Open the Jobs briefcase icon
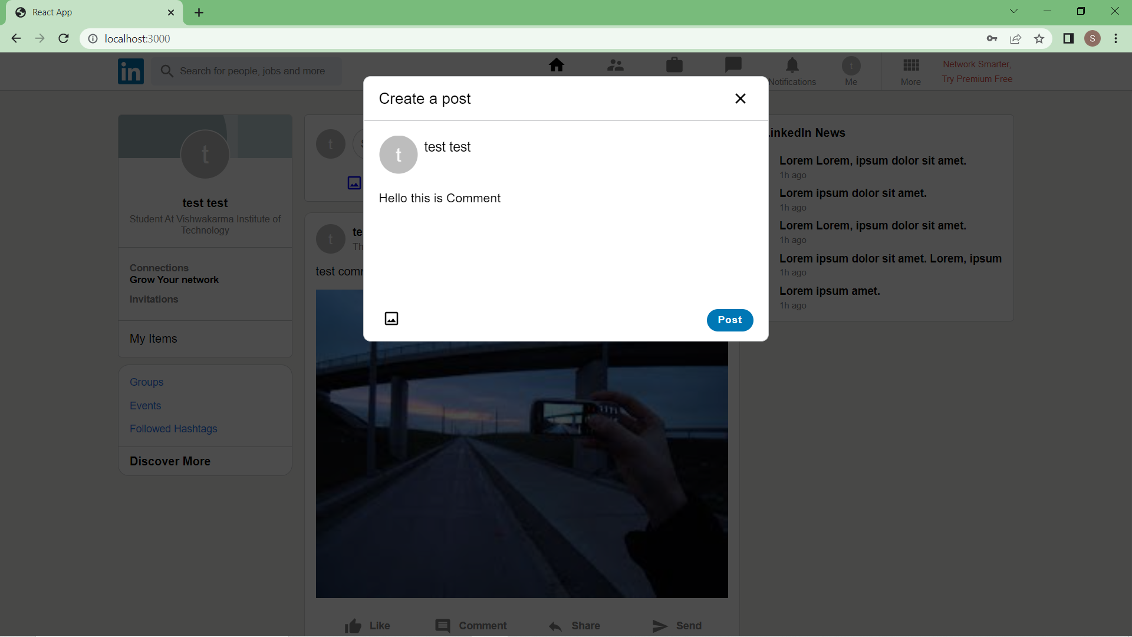 (x=674, y=65)
